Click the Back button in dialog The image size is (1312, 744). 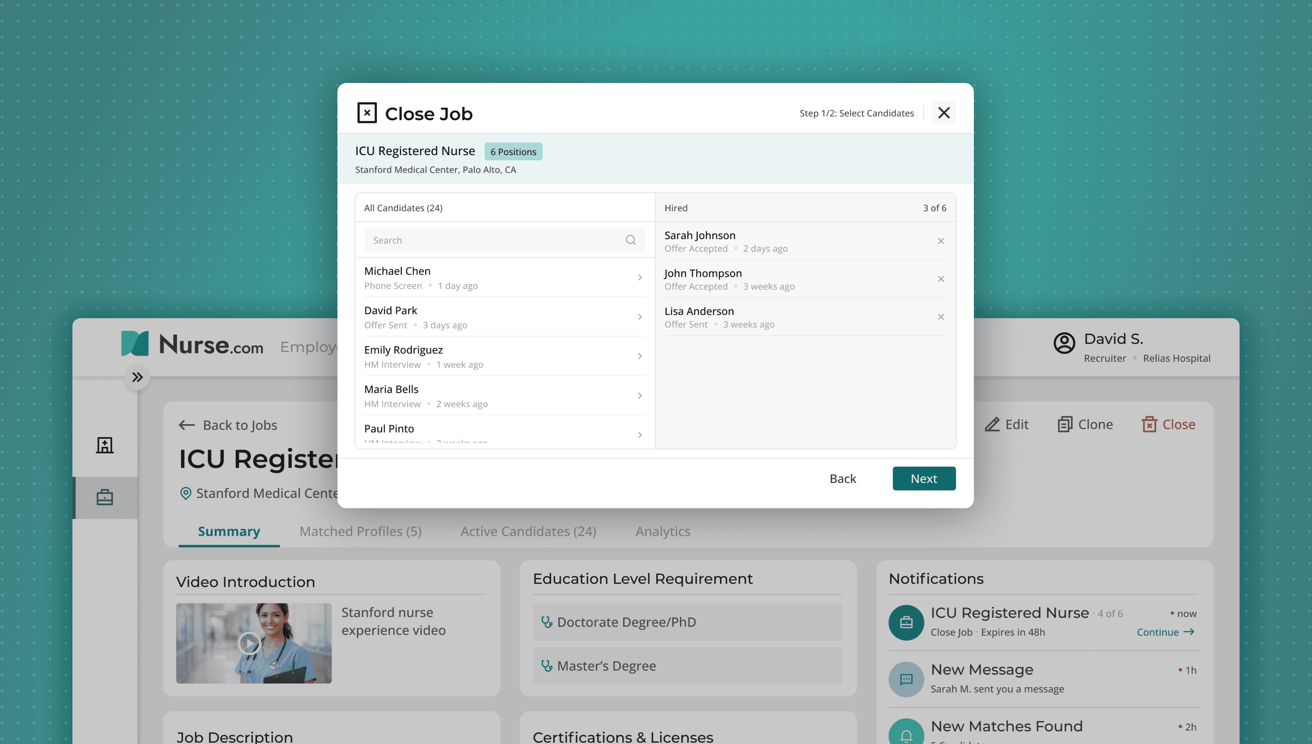point(842,478)
